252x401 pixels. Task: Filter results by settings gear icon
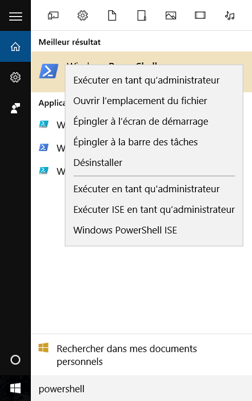click(82, 16)
